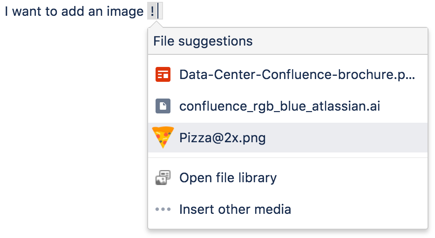Image resolution: width=435 pixels, height=238 pixels.
Task: Select Data-Center-Confluence-brochure file suggestion
Action: pos(288,74)
